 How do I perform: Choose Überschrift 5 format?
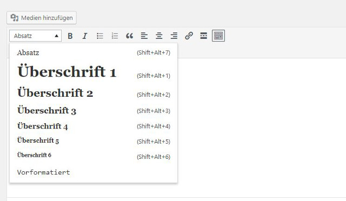pyautogui.click(x=94, y=141)
